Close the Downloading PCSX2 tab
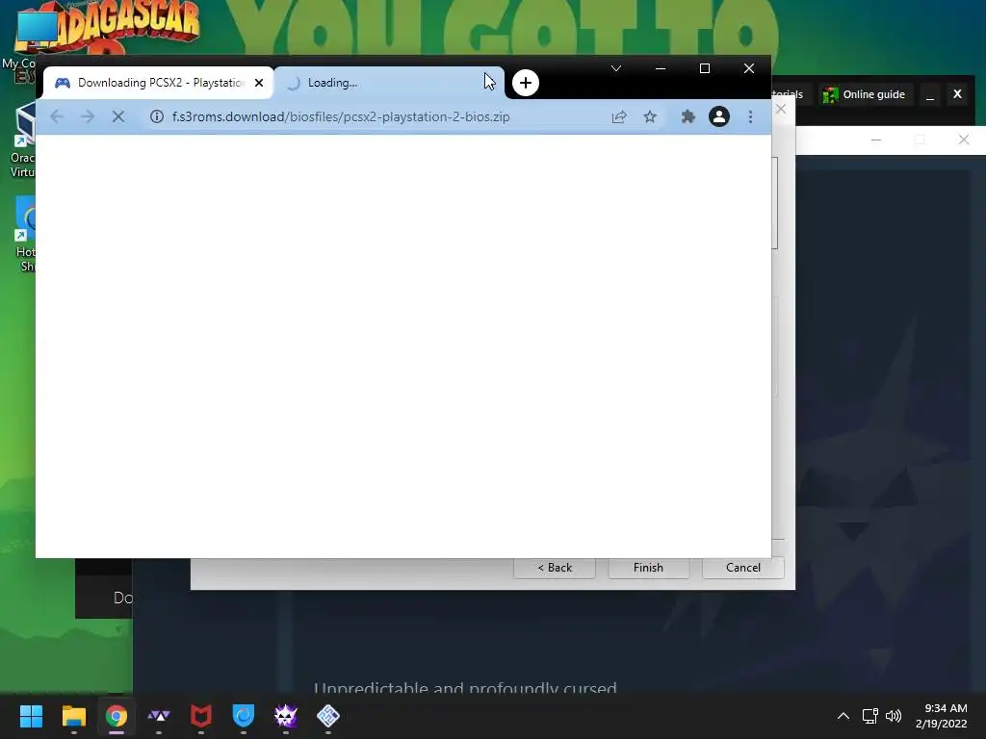 pyautogui.click(x=259, y=83)
